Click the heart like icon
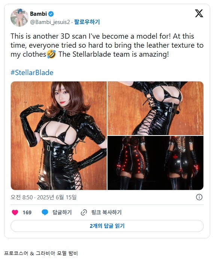 pyautogui.click(x=15, y=212)
